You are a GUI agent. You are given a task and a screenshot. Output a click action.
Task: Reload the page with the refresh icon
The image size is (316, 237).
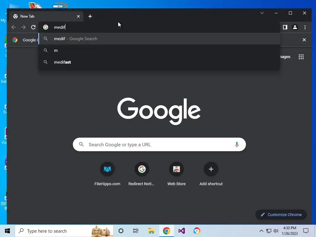pyautogui.click(x=33, y=27)
